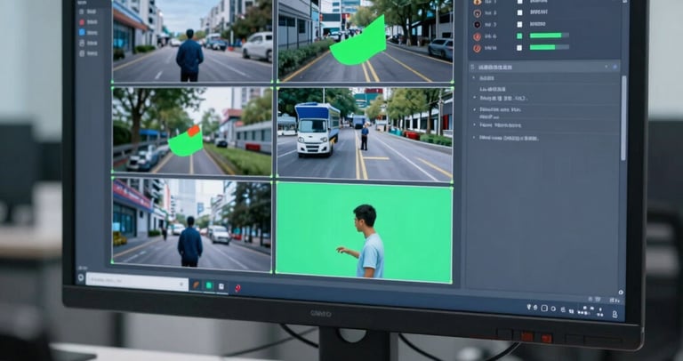
Task: Click the red pin icon in bottom toolbar
Action: [x=237, y=287]
